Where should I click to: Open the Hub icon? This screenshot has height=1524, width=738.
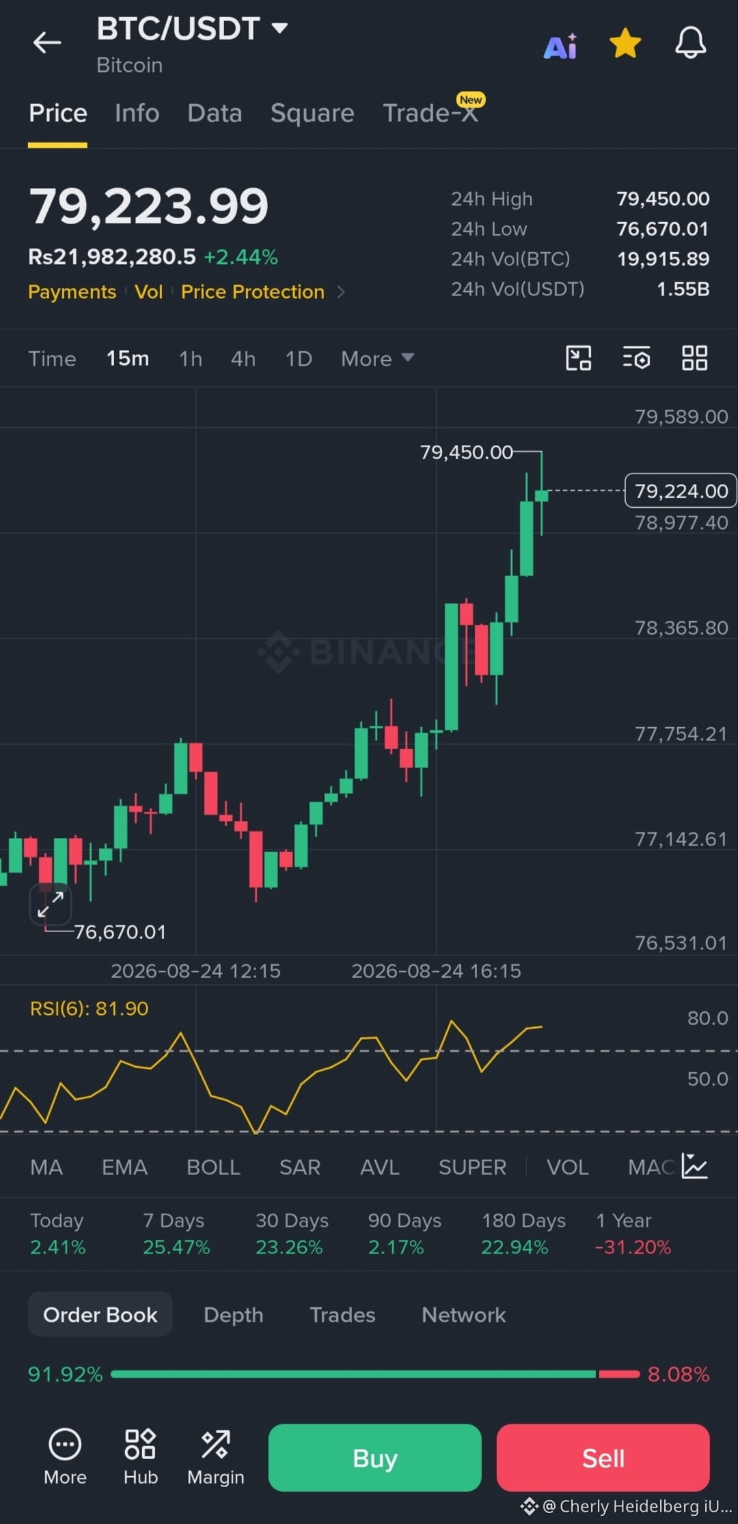140,1457
